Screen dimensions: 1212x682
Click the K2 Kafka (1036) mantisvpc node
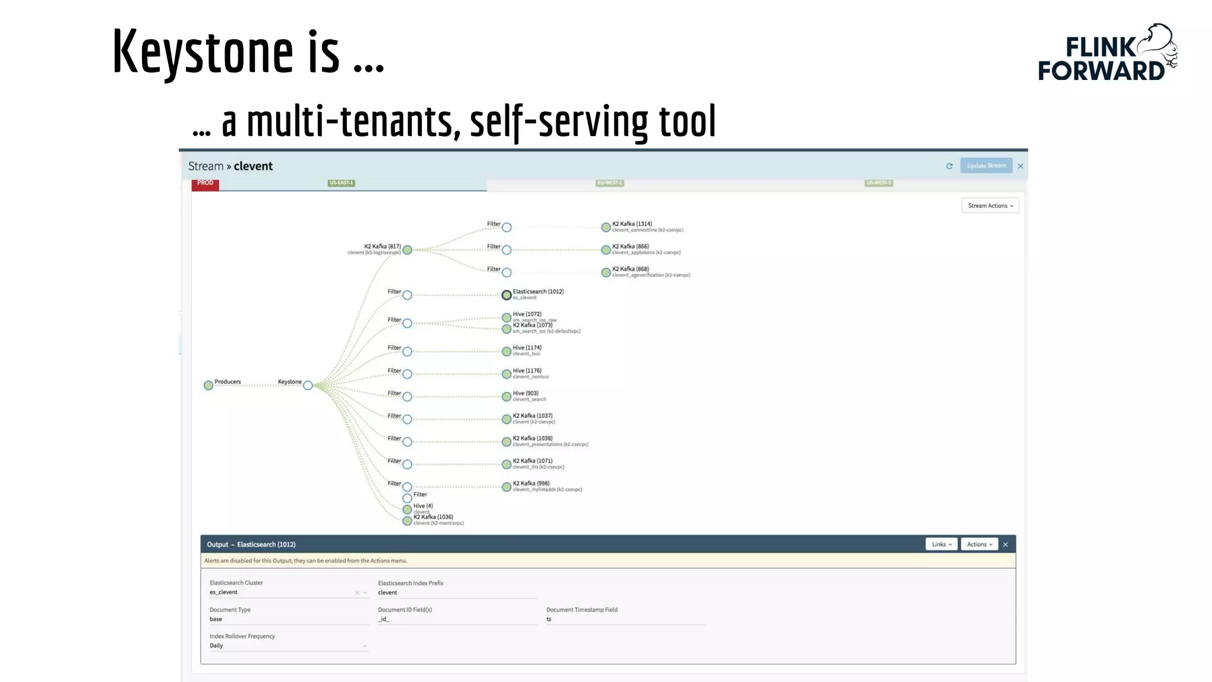[407, 521]
